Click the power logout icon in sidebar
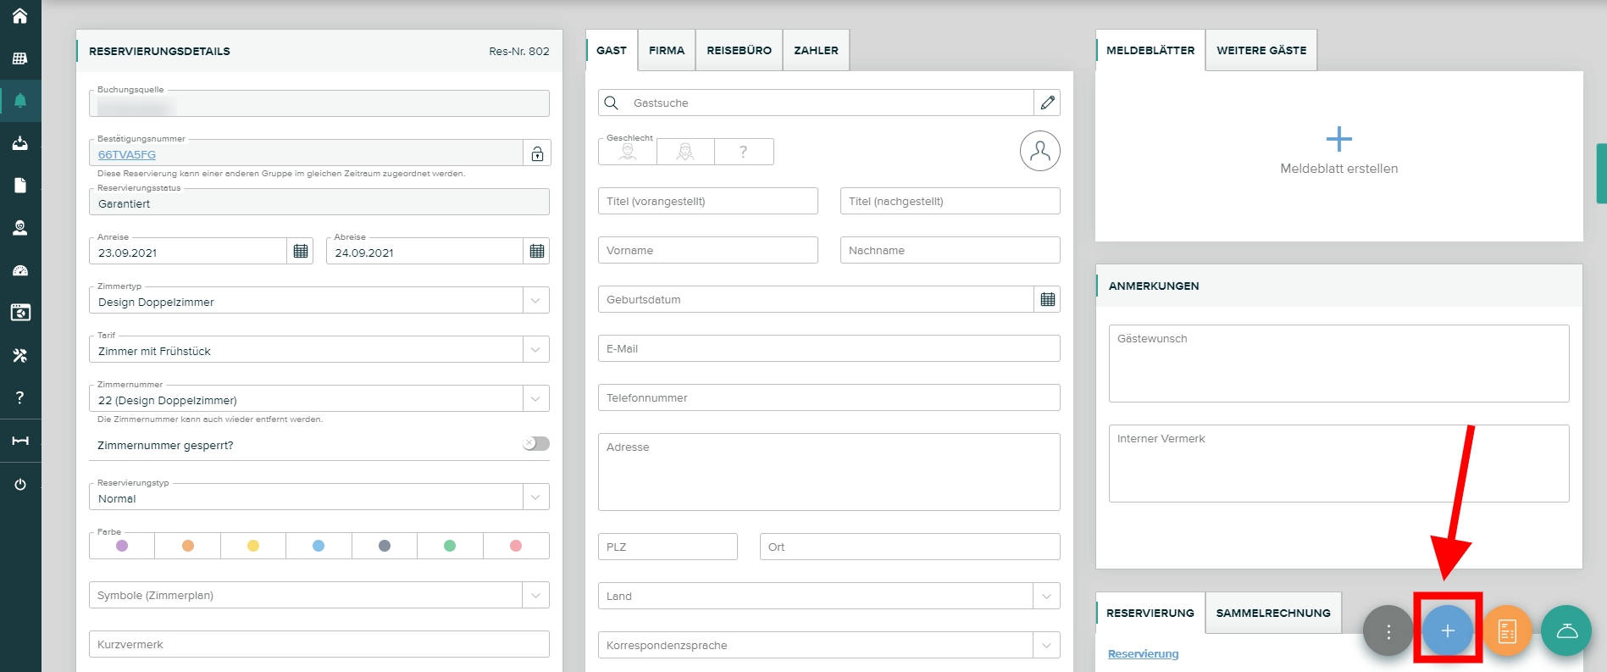1607x672 pixels. pyautogui.click(x=20, y=484)
